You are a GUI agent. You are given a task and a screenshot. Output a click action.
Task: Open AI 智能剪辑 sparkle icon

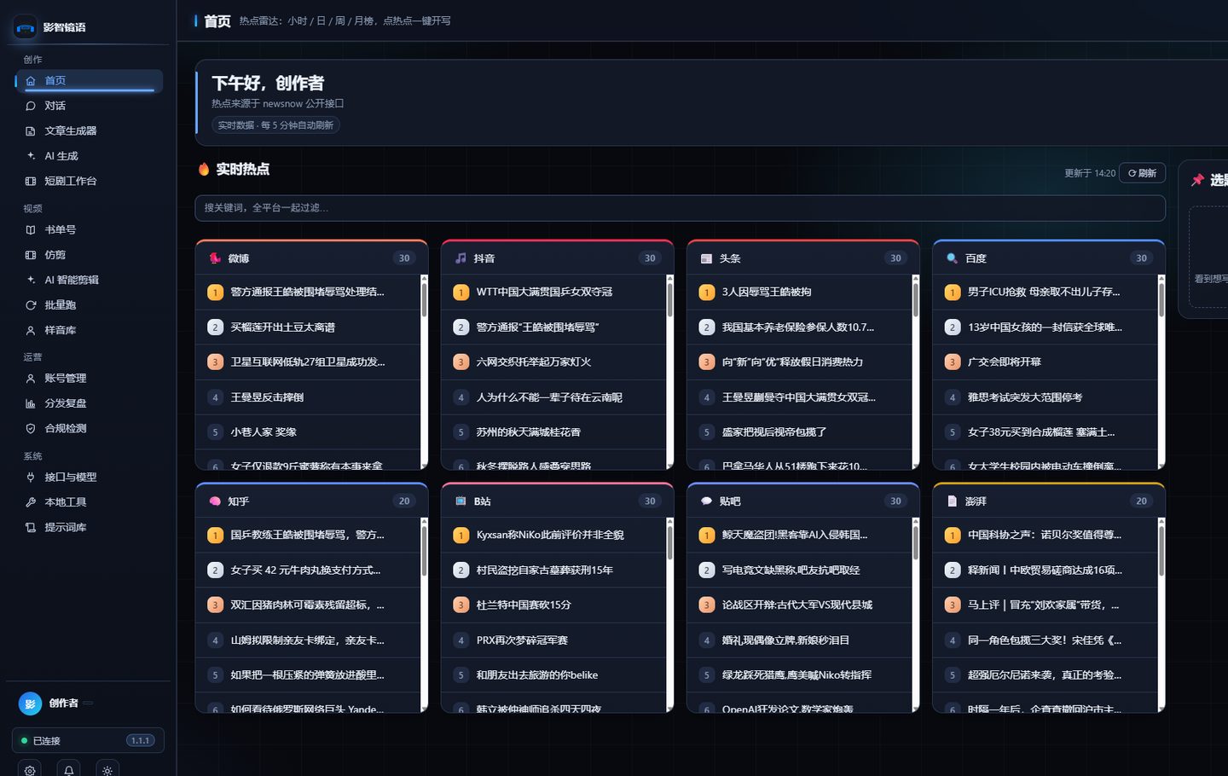tap(31, 280)
